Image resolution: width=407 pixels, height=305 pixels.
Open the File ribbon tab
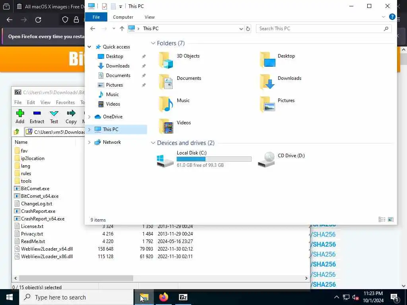[x=96, y=17]
